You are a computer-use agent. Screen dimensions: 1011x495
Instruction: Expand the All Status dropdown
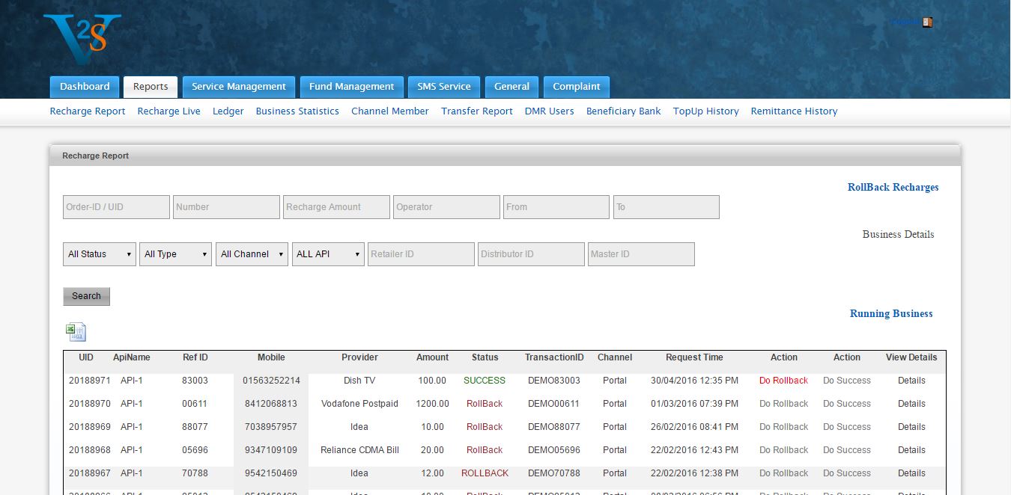[100, 254]
